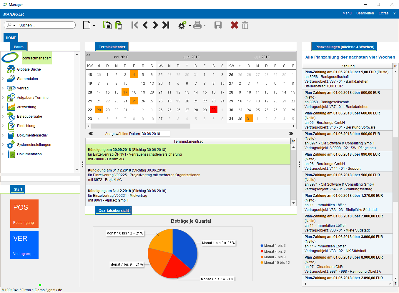Jump to the last record

coord(166,25)
